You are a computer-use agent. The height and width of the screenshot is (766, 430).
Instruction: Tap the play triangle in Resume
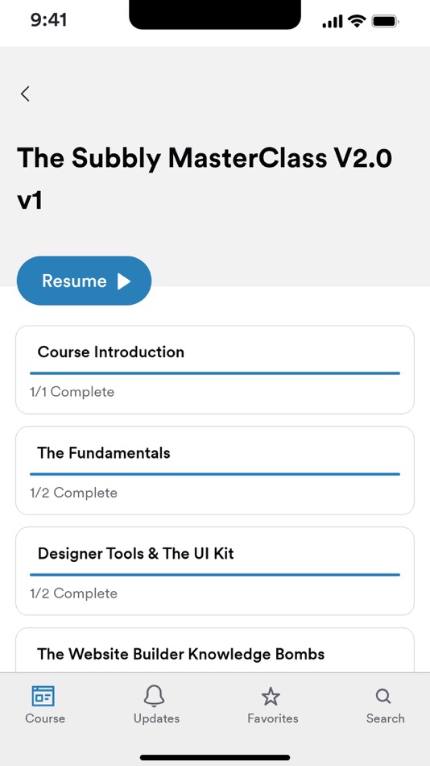124,281
